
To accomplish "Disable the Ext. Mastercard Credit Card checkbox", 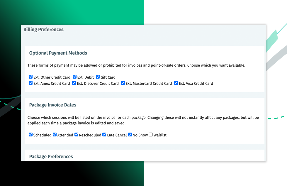I will pos(123,83).
